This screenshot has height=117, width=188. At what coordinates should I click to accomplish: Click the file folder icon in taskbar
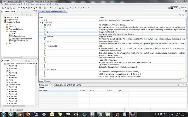108,114
